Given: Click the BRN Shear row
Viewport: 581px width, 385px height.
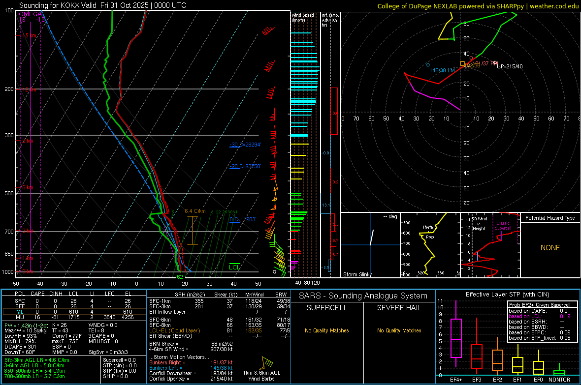Looking at the screenshot, I should (191, 344).
